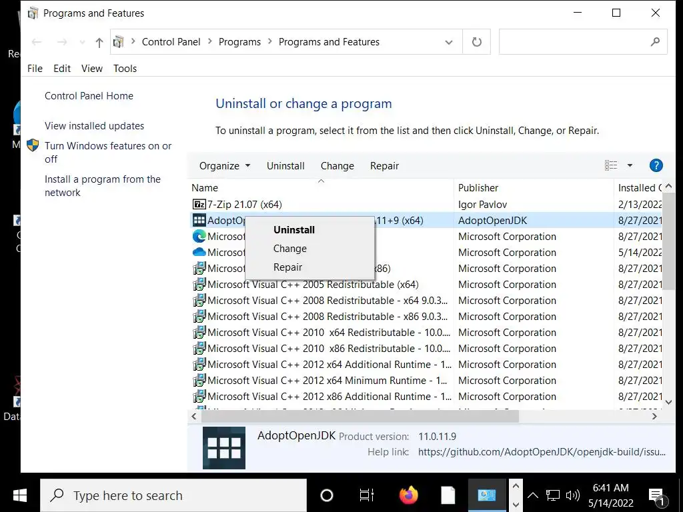Click the Control Panel taskbar icon

point(486,495)
